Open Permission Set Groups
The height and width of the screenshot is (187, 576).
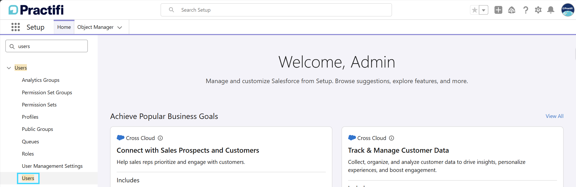(x=47, y=92)
